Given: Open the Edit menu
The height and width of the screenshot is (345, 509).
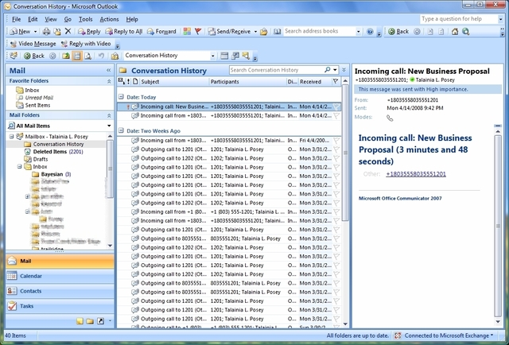Looking at the screenshot, I should [33, 19].
